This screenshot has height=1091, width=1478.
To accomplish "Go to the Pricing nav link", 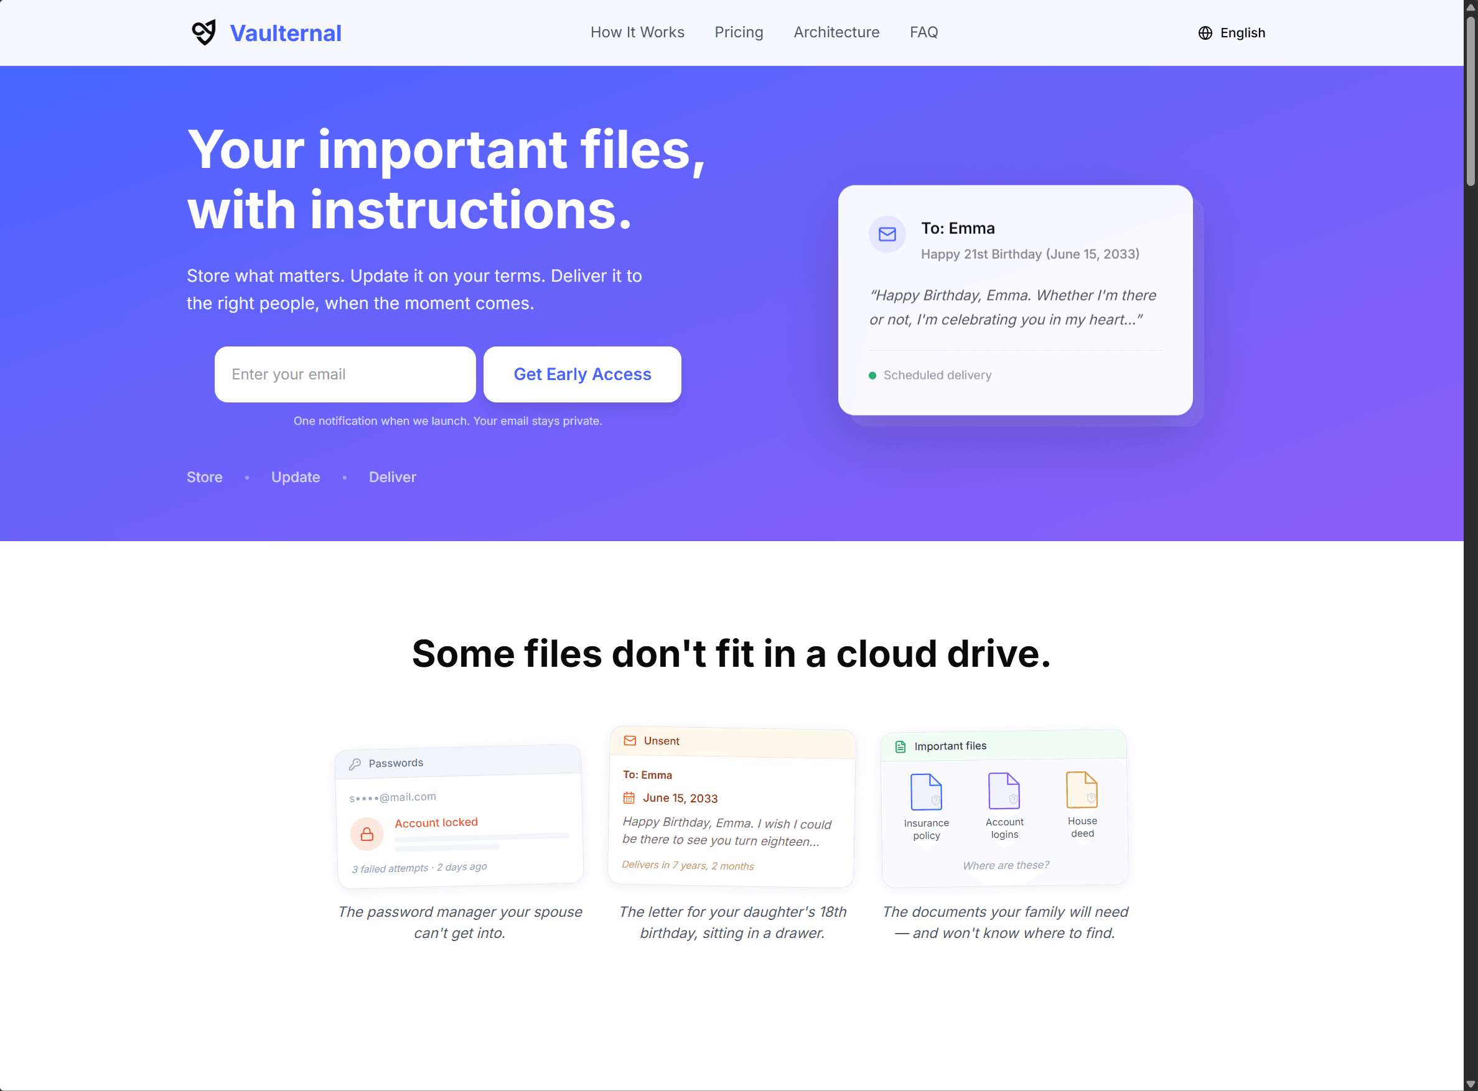I will (x=739, y=32).
